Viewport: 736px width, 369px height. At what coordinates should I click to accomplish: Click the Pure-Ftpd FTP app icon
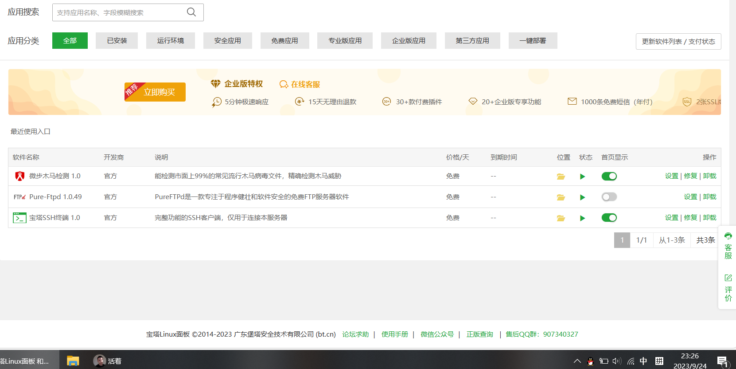(19, 197)
